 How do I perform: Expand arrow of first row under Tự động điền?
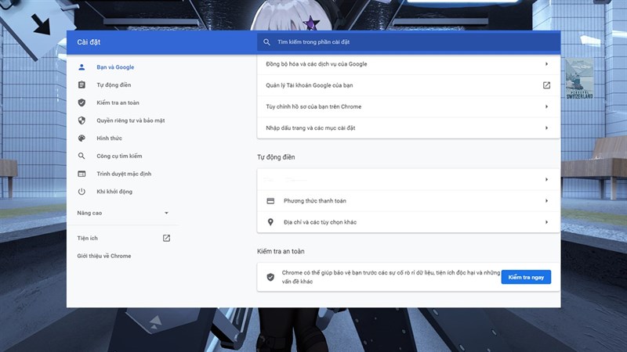click(546, 179)
